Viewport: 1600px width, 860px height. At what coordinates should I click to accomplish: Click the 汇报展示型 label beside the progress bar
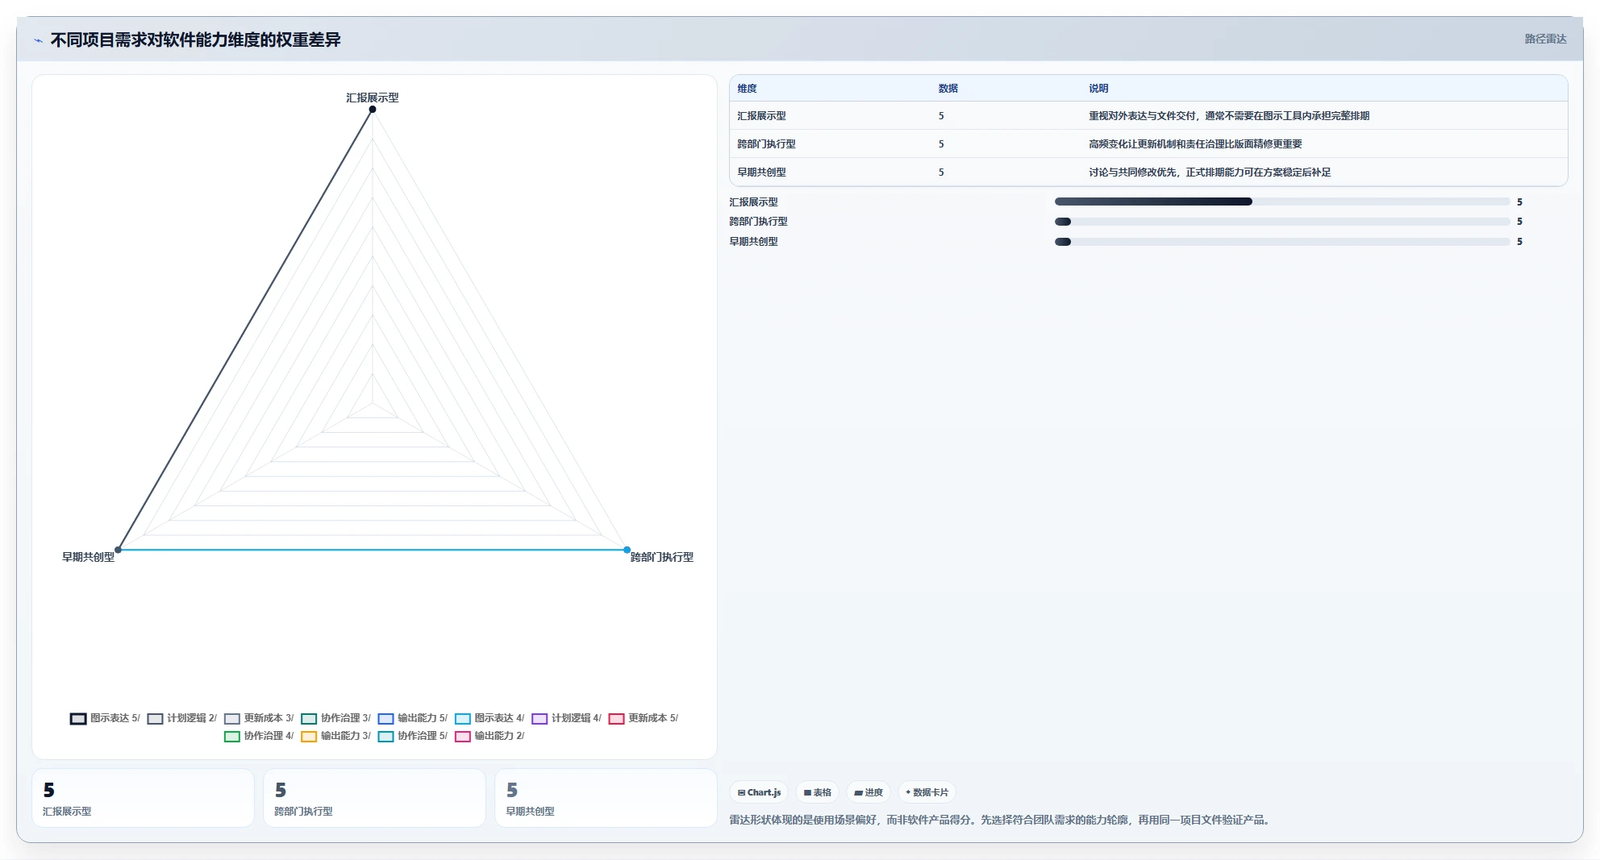pos(753,202)
